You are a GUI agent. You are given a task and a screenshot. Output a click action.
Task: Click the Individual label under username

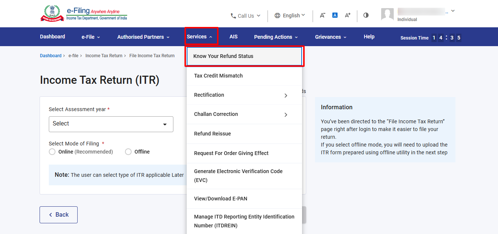coord(407,20)
